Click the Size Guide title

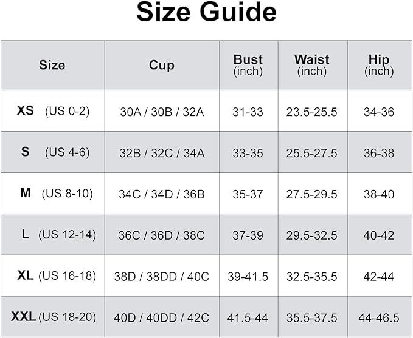point(207,12)
